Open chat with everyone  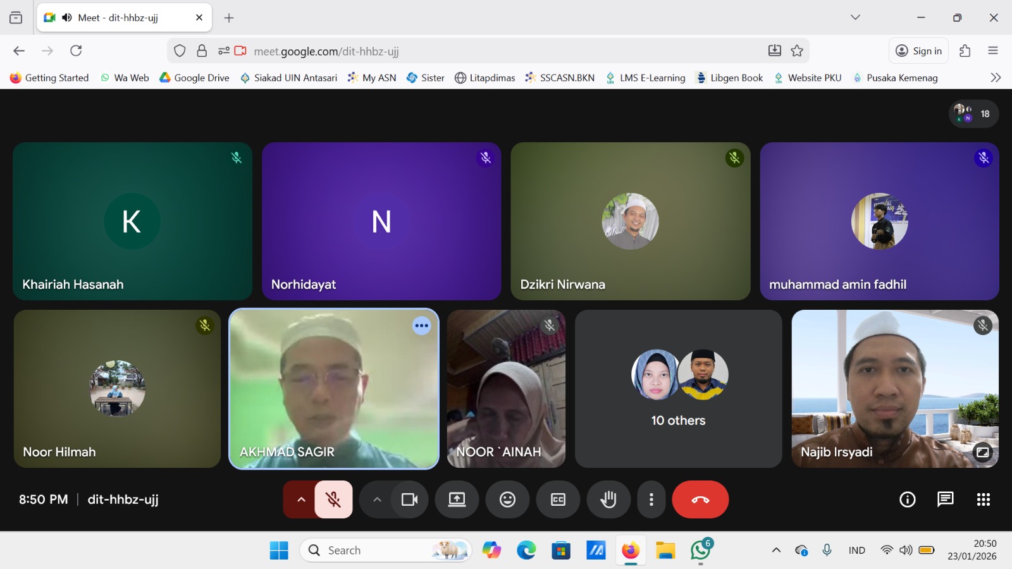click(946, 499)
